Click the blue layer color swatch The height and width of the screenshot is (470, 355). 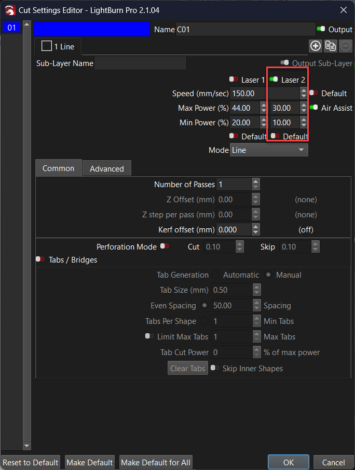(92, 29)
